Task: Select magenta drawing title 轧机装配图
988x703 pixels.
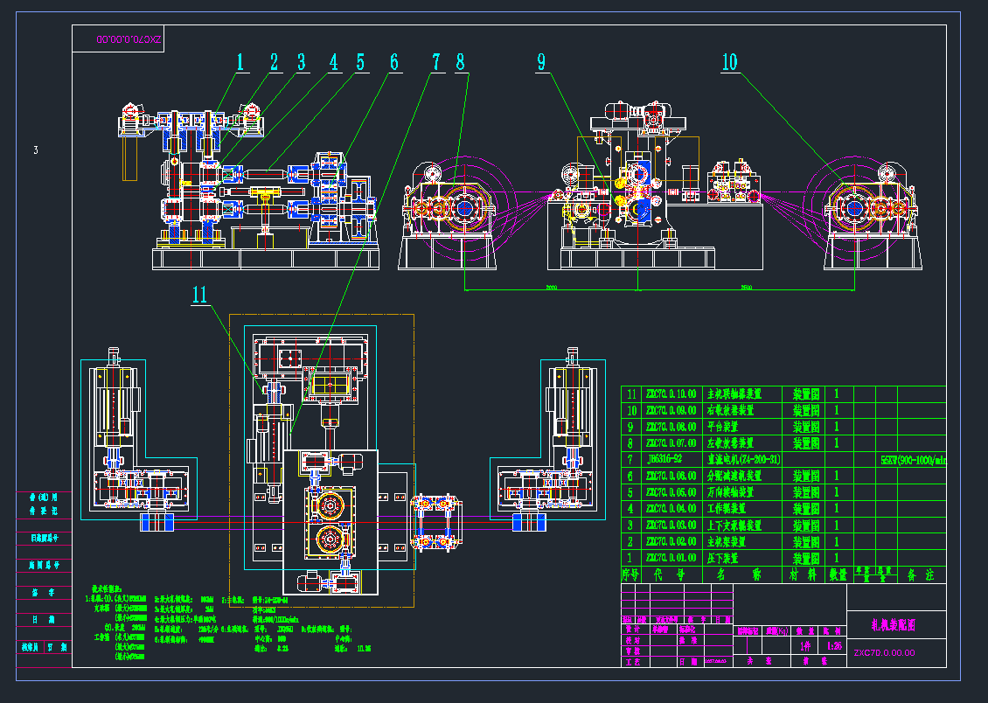Action: coord(894,625)
